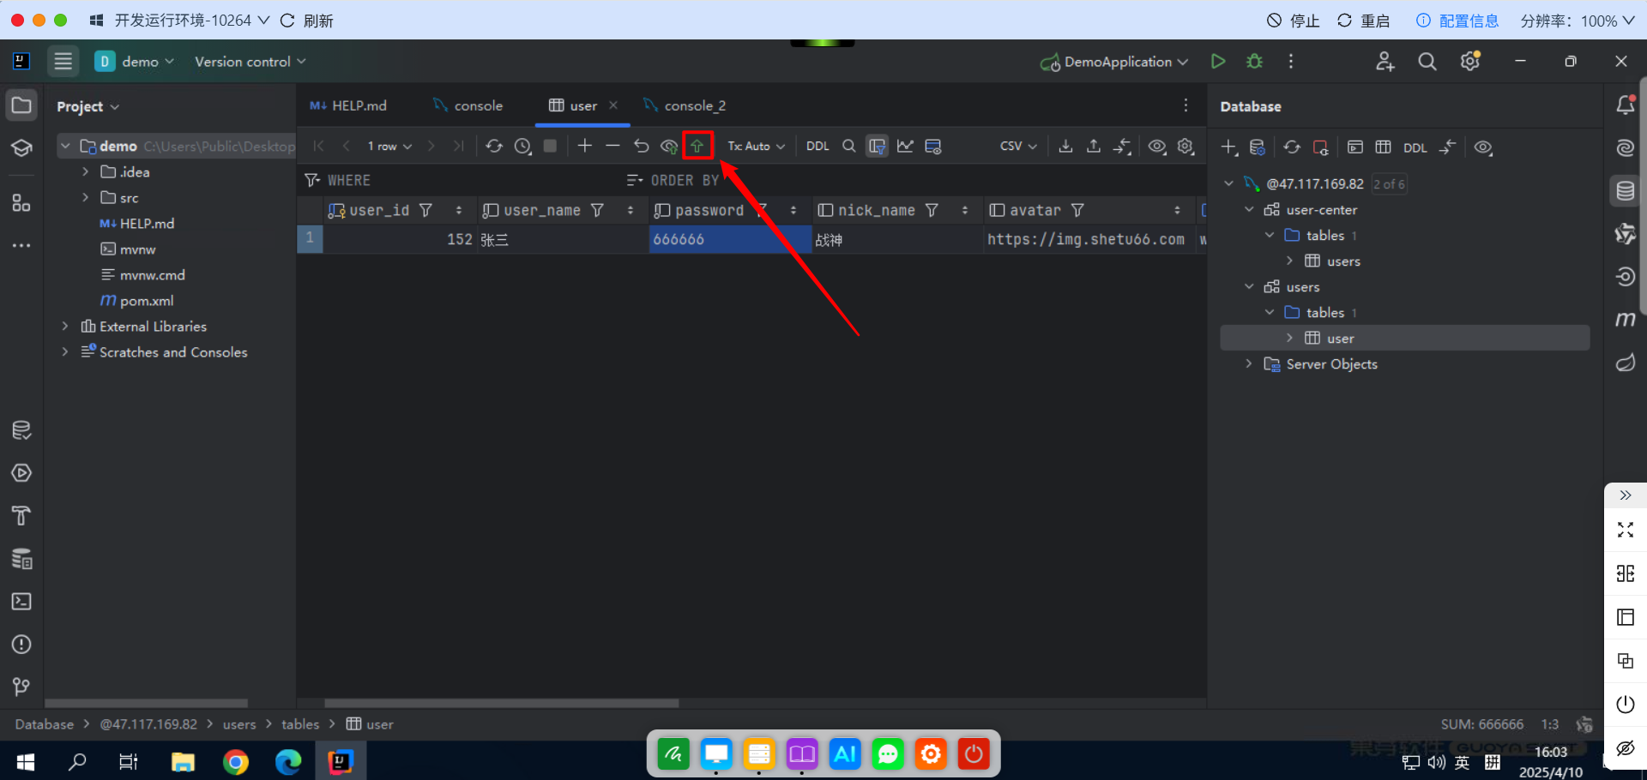Click the green Submit arrow in grid toolbar

coord(697,147)
